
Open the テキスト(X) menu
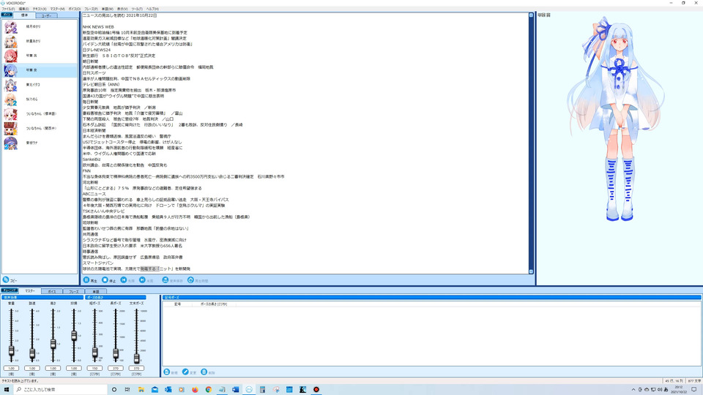[x=40, y=9]
